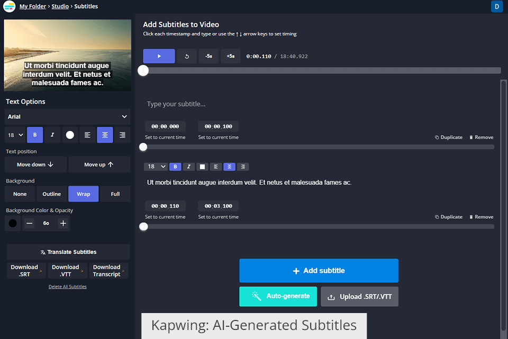Click Delete All Subtitles link
508x339 pixels.
pos(67,287)
